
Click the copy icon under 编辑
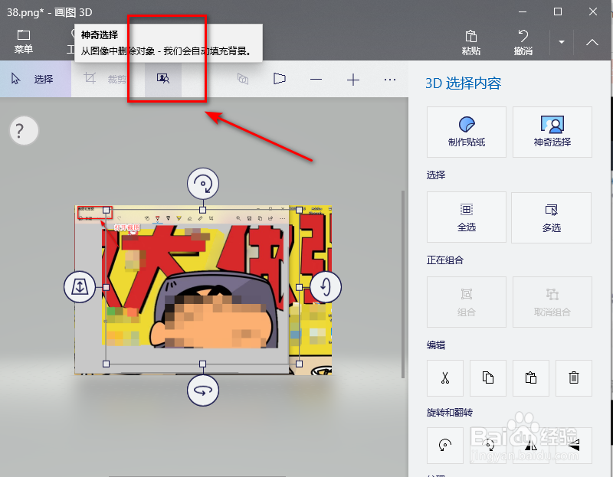point(488,377)
